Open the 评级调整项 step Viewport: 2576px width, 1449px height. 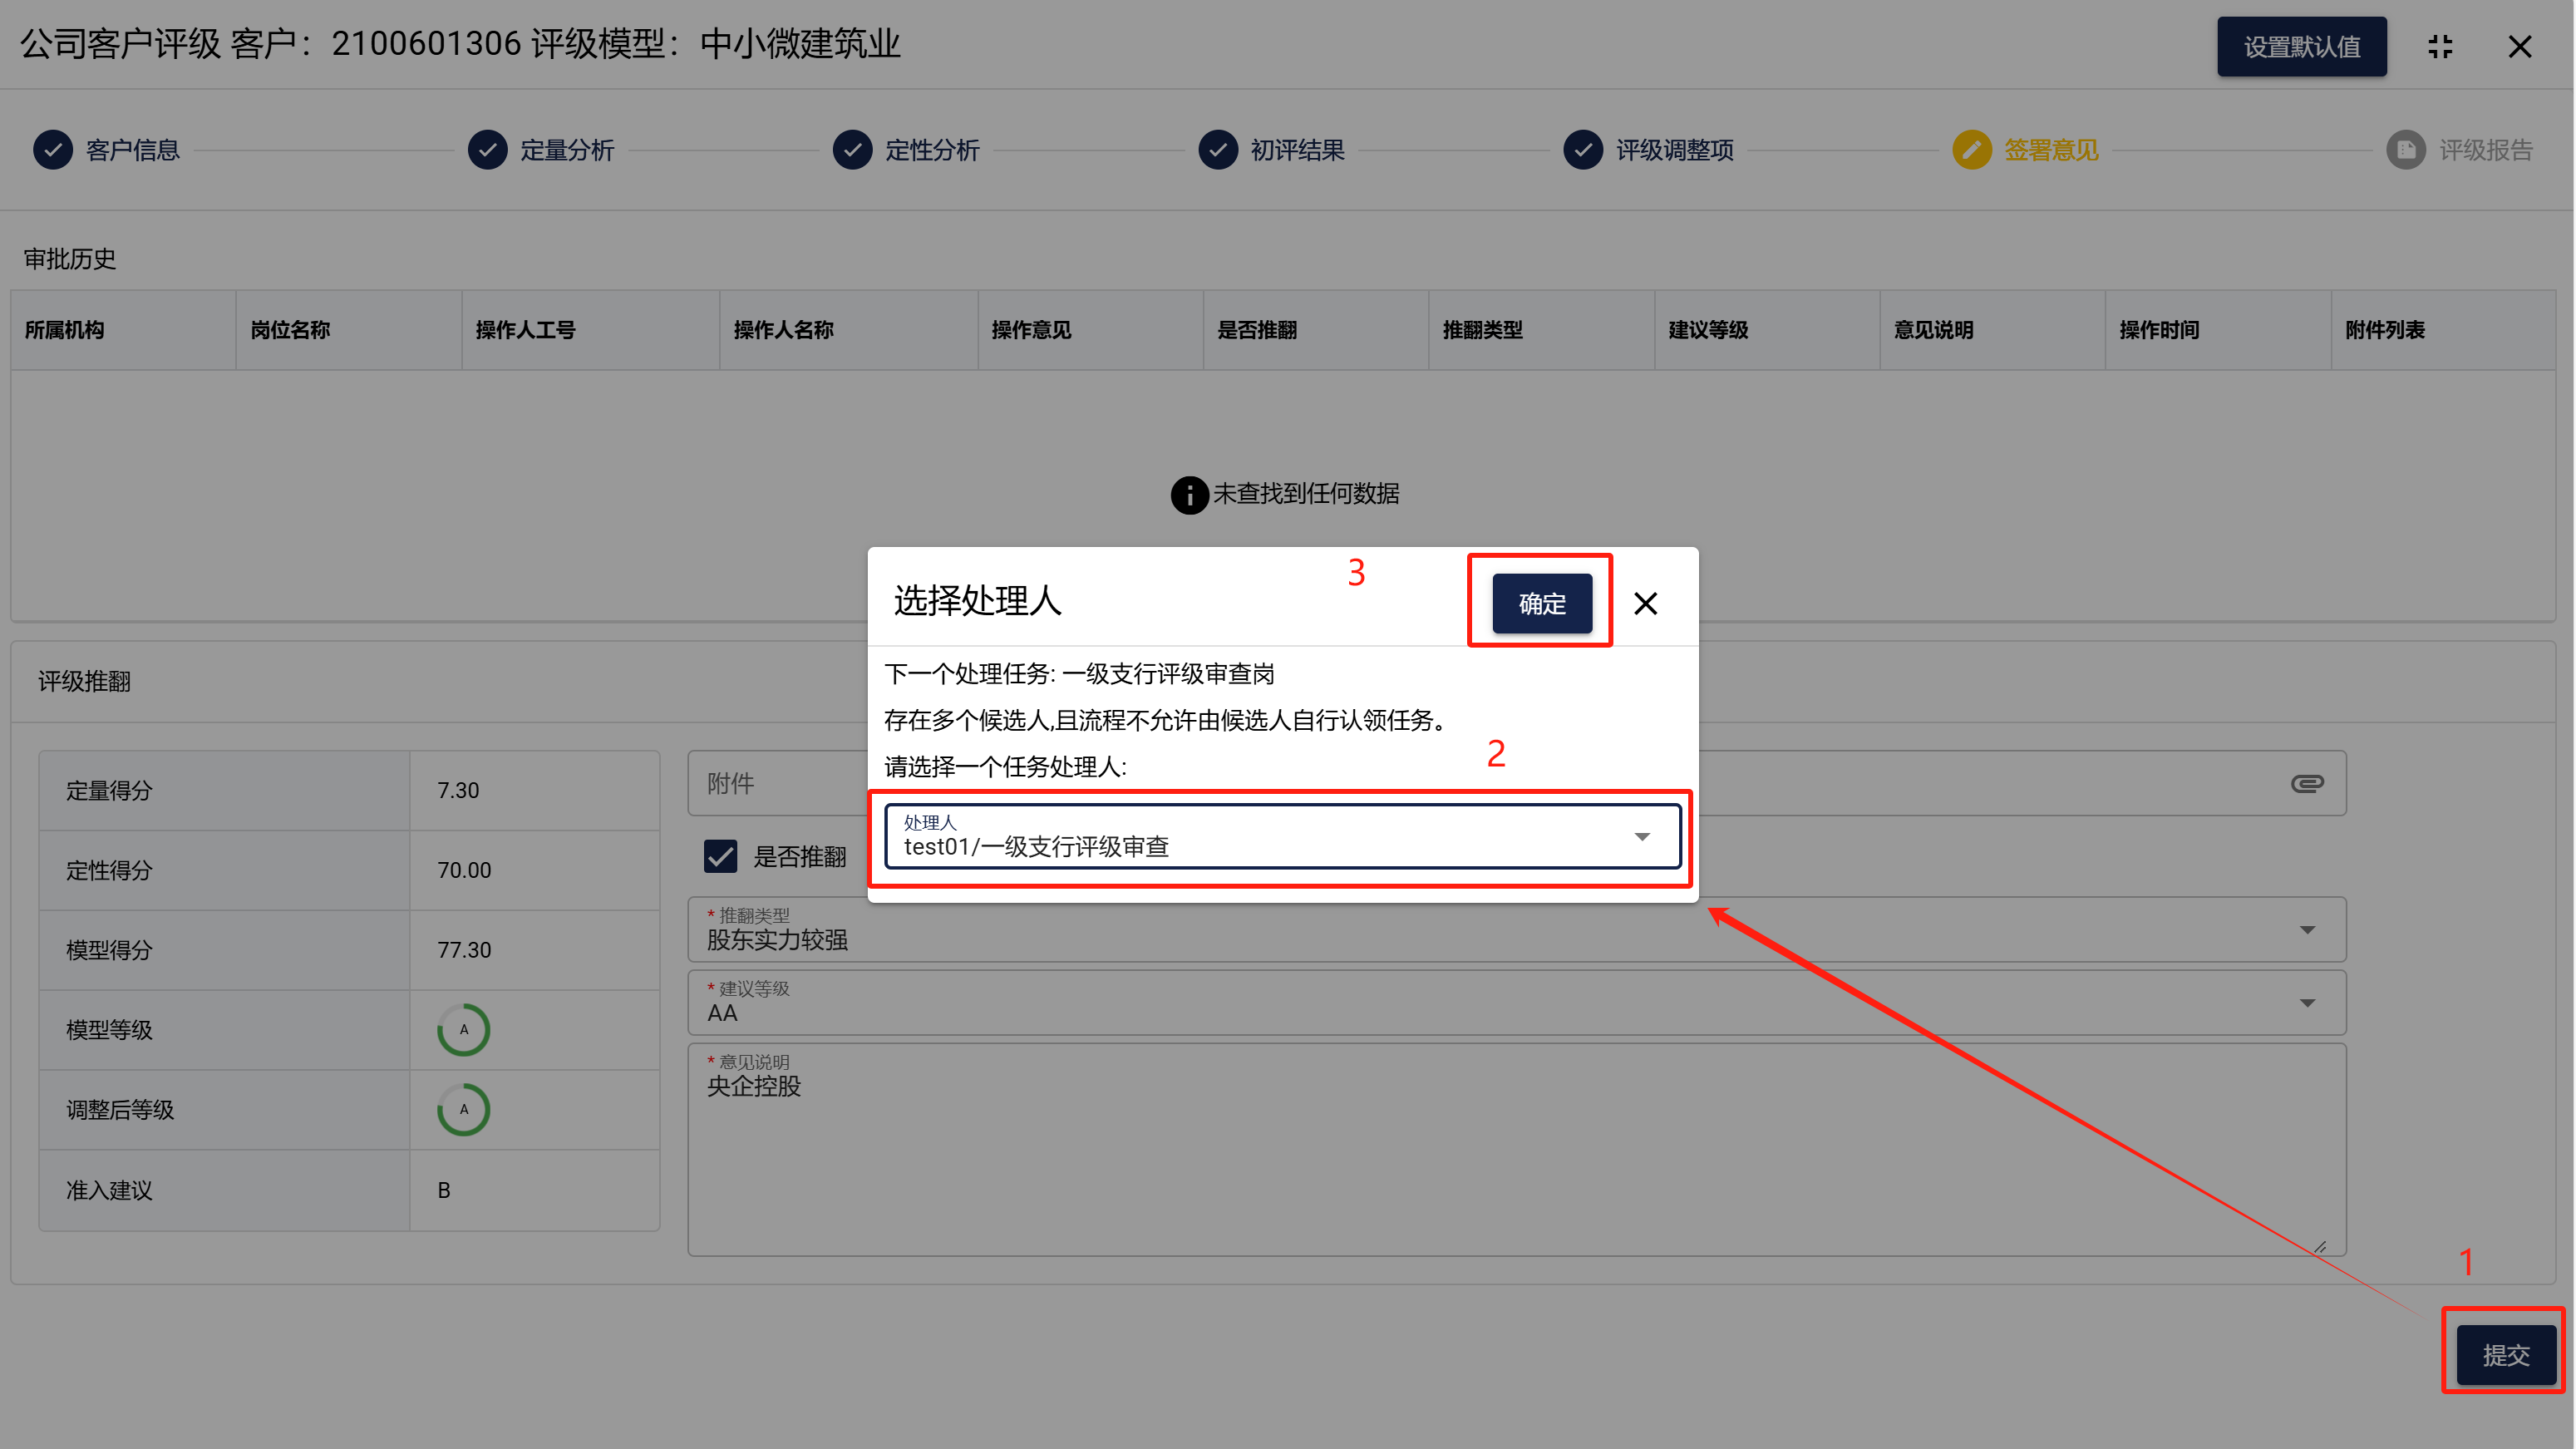[x=1673, y=150]
